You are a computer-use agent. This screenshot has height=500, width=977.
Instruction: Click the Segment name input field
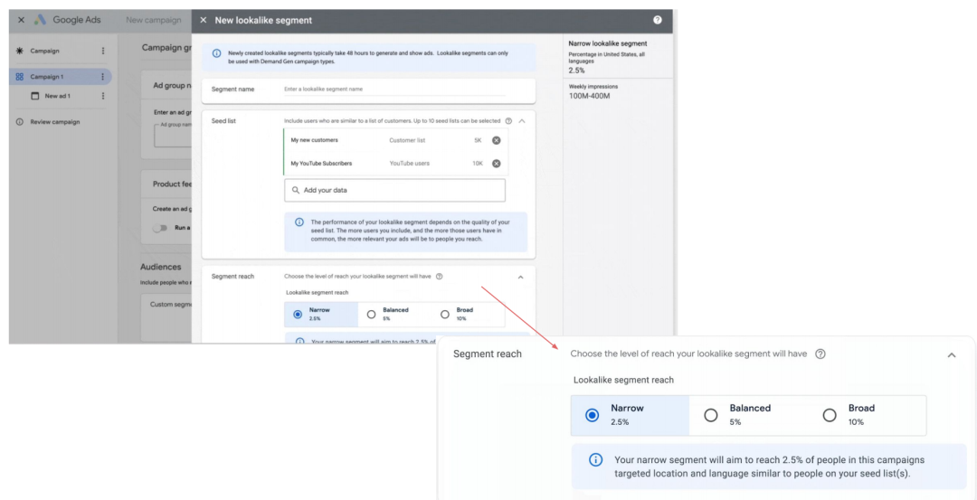click(x=394, y=89)
